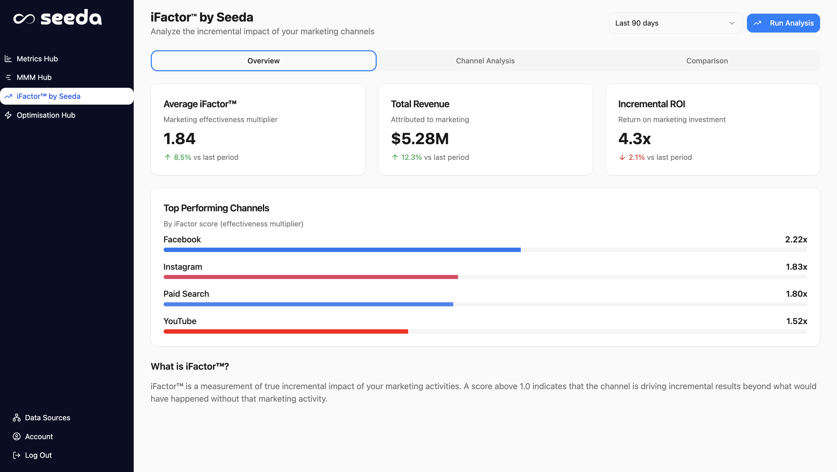Switch to the Channel Analysis tab

(485, 61)
